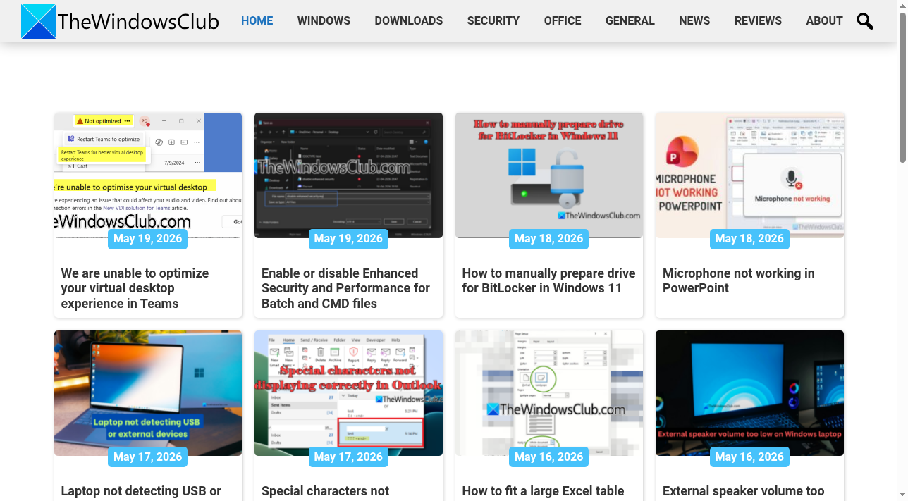Open the Enhanced Security Batch files thumbnail
The image size is (908, 501).
[348, 175]
